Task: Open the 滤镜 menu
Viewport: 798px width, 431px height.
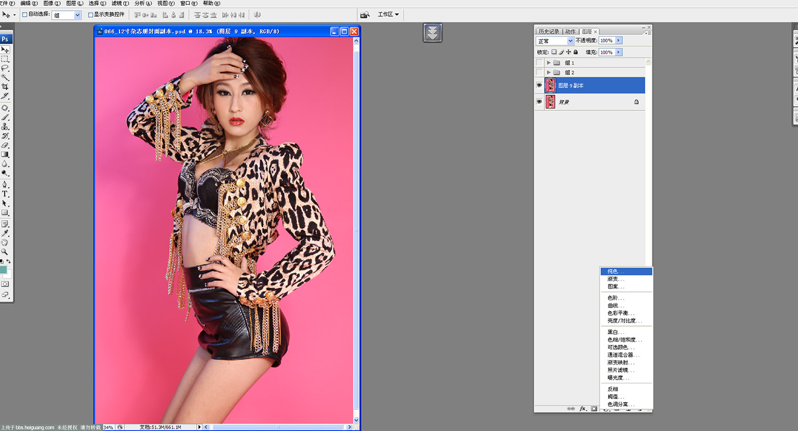Action: (120, 3)
